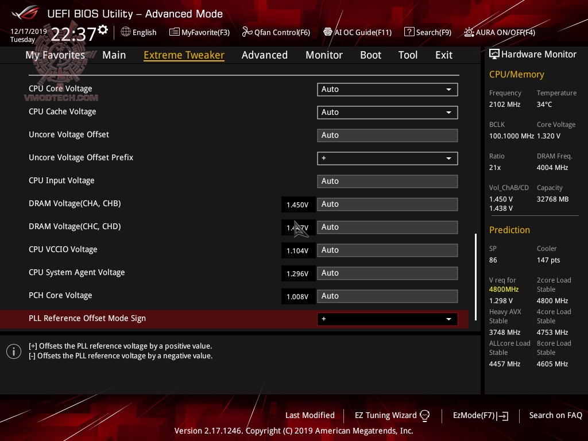Open CPU Cache Voltage dropdown
Screen dimensions: 588x441
(388, 112)
